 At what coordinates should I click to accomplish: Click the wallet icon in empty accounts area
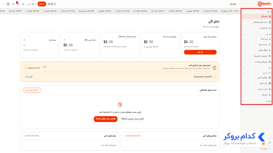coord(120,105)
